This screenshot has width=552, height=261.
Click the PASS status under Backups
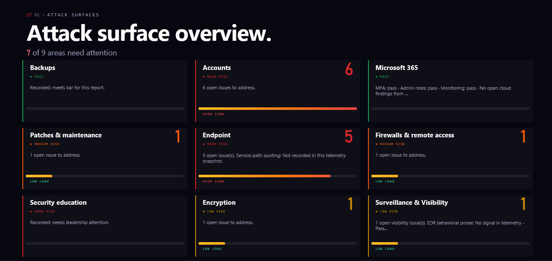(37, 77)
